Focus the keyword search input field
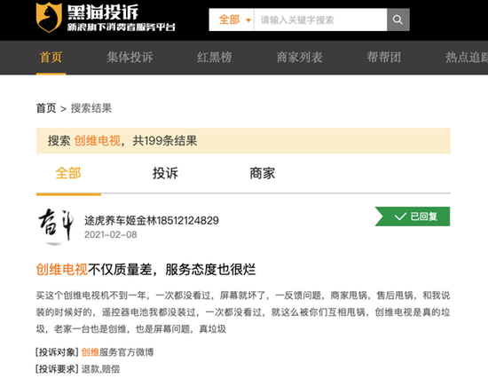 [x=320, y=20]
